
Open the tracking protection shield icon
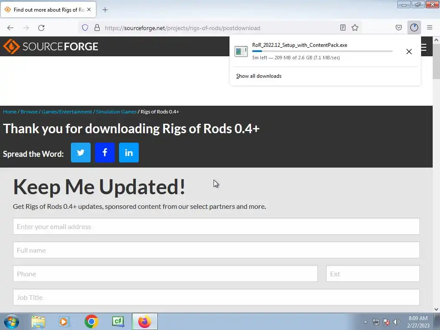(85, 27)
